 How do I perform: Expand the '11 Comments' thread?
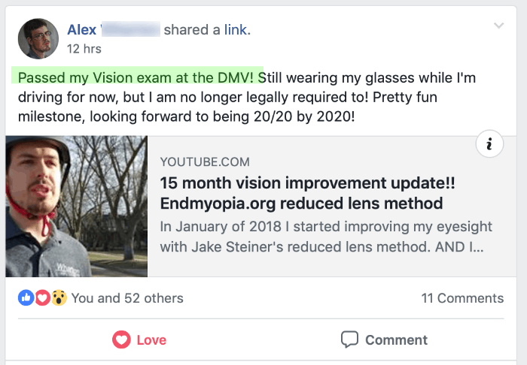pyautogui.click(x=462, y=298)
